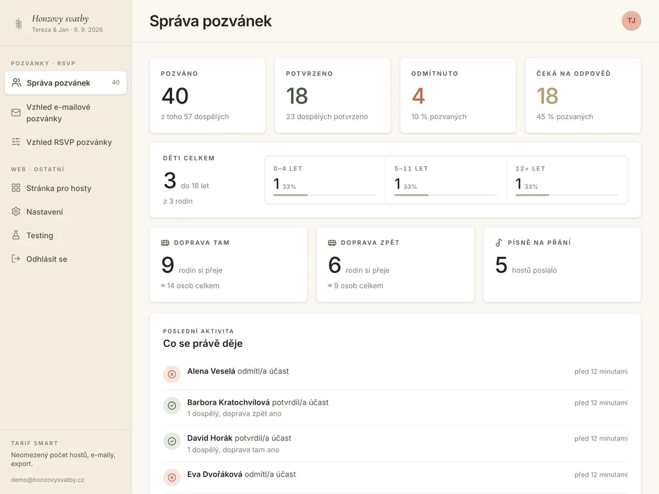Viewport: 659px width, 494px height.
Task: Click '23 dospělých potvrzeno' text
Action: click(327, 116)
